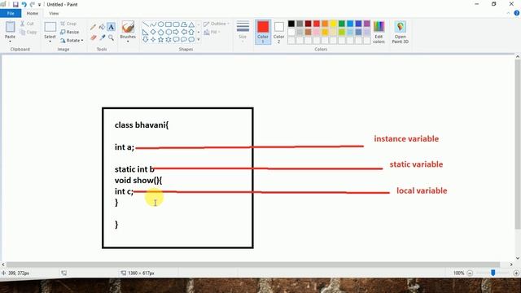The image size is (521, 293).
Task: Open the File menu
Action: point(11,13)
